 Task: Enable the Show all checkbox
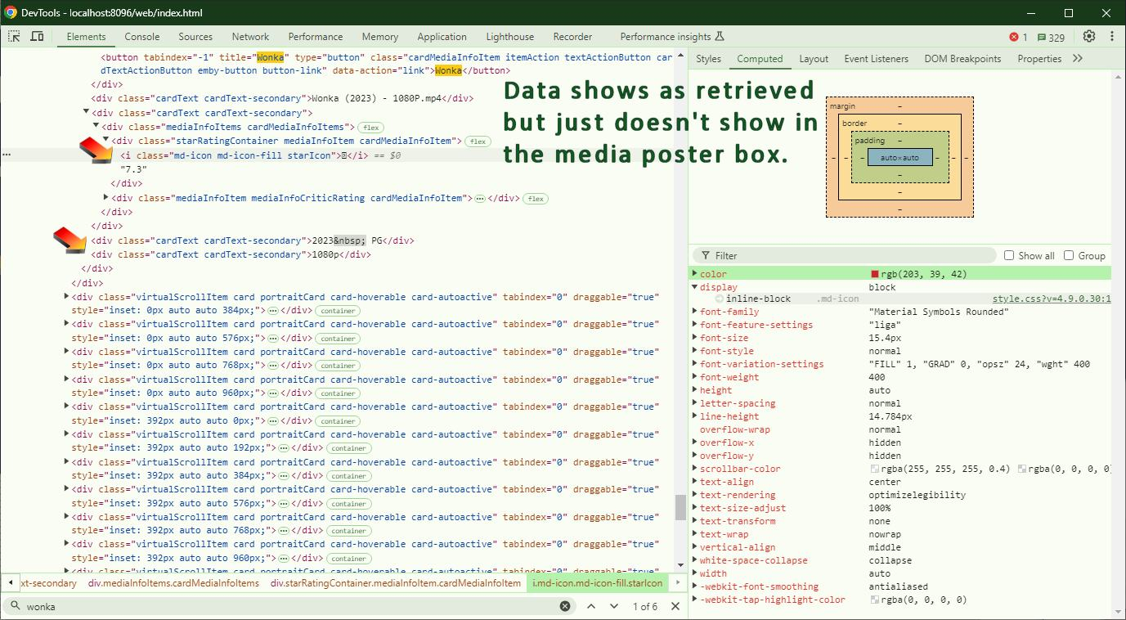1009,255
